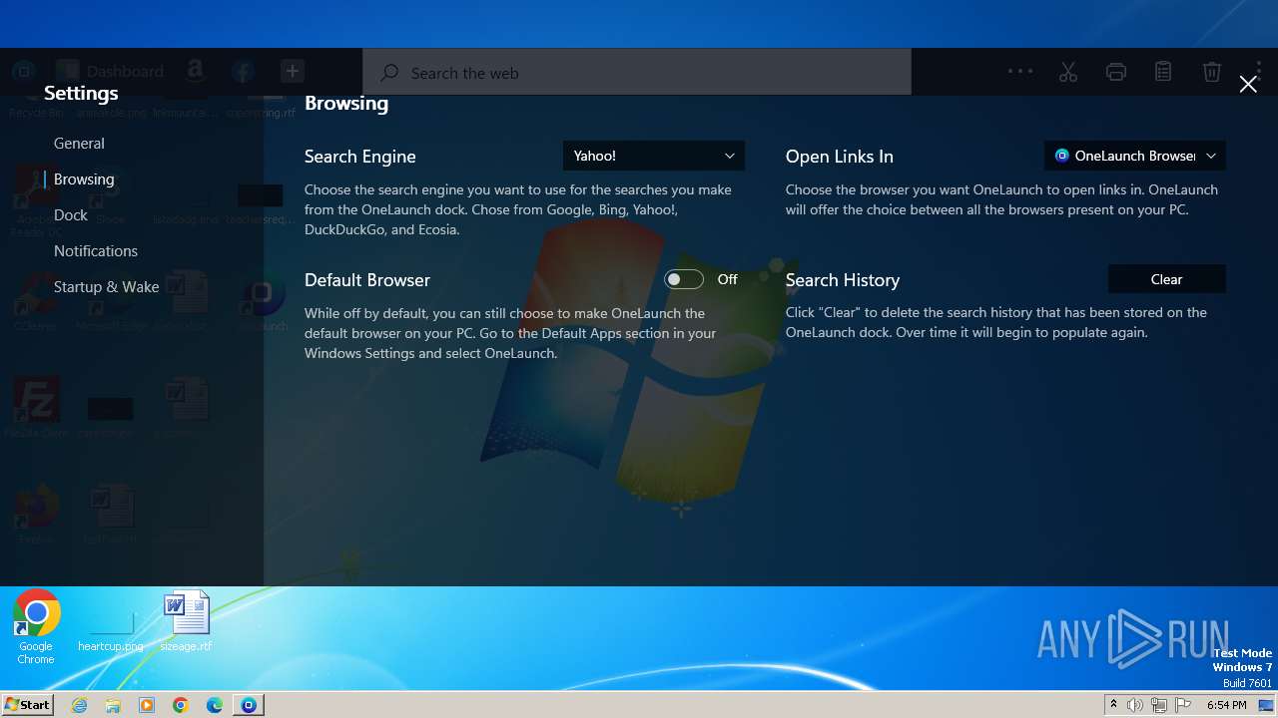Click the printer icon in dock
This screenshot has height=718, width=1278.
pos(1116,72)
